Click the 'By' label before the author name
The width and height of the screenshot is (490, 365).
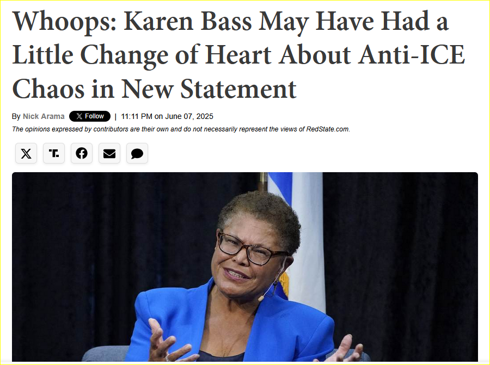click(16, 116)
